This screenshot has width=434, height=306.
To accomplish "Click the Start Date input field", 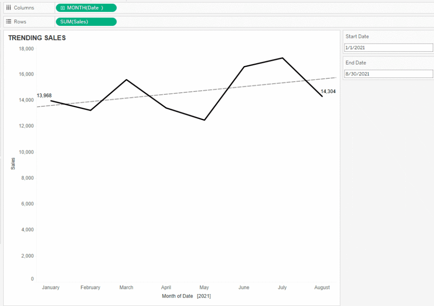I will click(388, 47).
